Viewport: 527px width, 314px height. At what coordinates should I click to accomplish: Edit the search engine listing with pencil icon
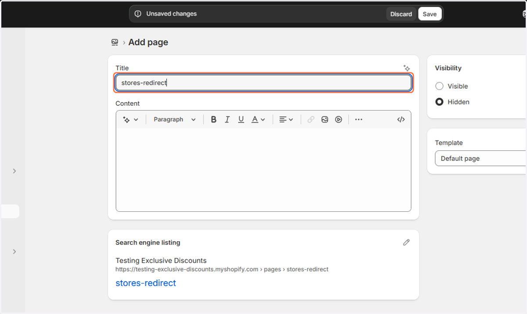(406, 242)
